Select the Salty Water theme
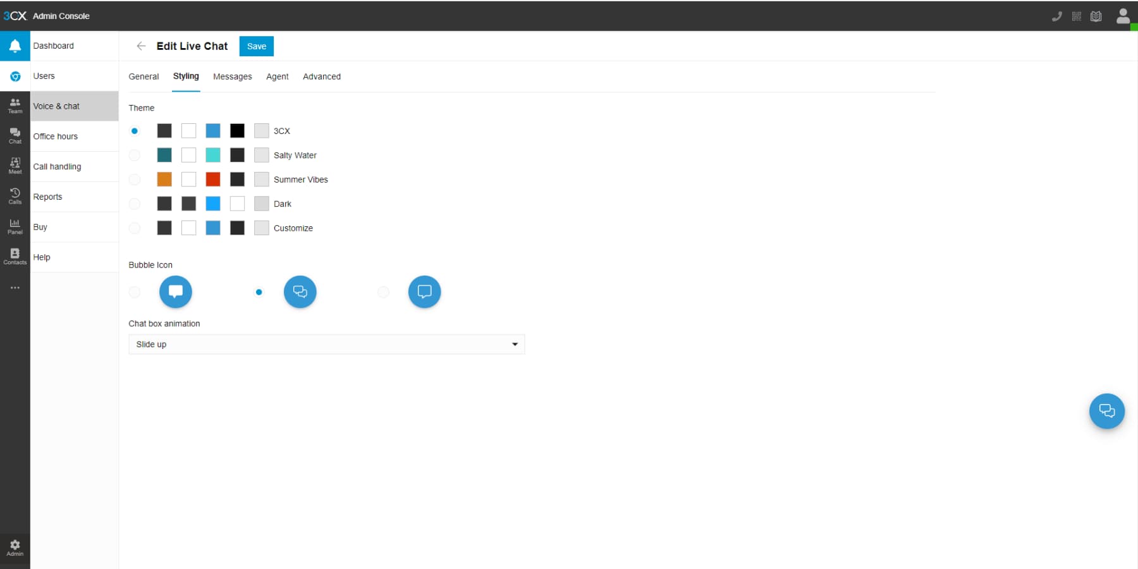Screen dimensions: 1138x569 [x=135, y=155]
